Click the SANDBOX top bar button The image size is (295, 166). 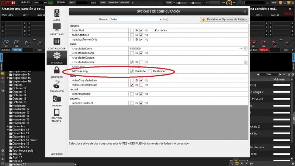click(x=124, y=3)
